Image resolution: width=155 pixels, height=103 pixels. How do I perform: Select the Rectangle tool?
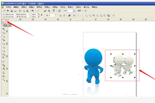(3, 43)
